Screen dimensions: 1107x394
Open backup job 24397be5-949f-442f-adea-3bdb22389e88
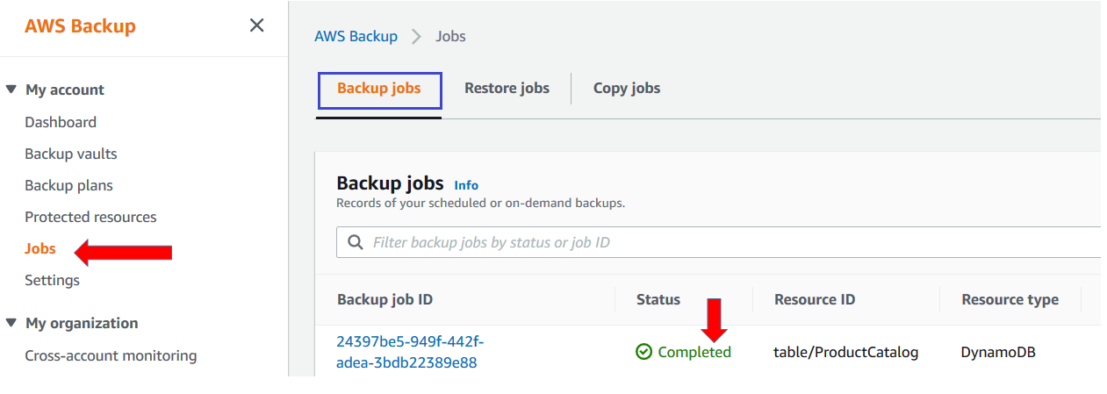(410, 352)
